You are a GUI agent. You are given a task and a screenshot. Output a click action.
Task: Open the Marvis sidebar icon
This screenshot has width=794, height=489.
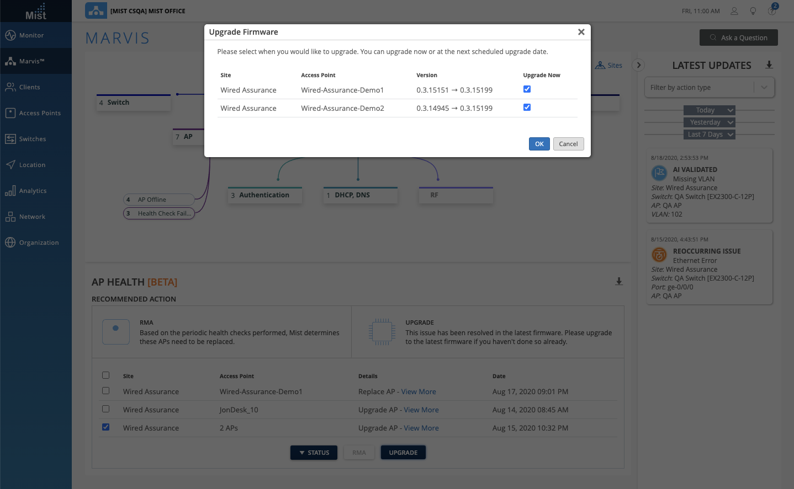point(10,61)
